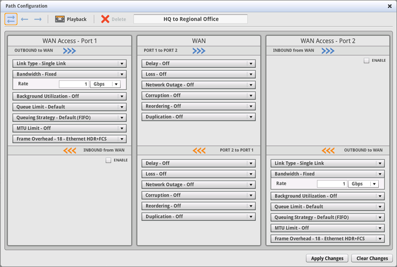Viewport: 397px width, 267px height.
Task: Click the left arrow direction icon
Action: point(25,19)
